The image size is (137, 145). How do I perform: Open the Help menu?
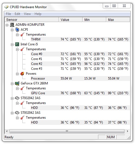point(38,14)
